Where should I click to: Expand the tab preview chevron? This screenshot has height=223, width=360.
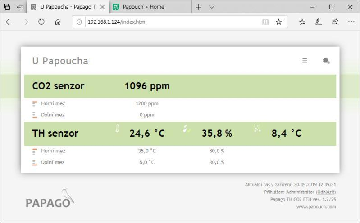click(212, 7)
